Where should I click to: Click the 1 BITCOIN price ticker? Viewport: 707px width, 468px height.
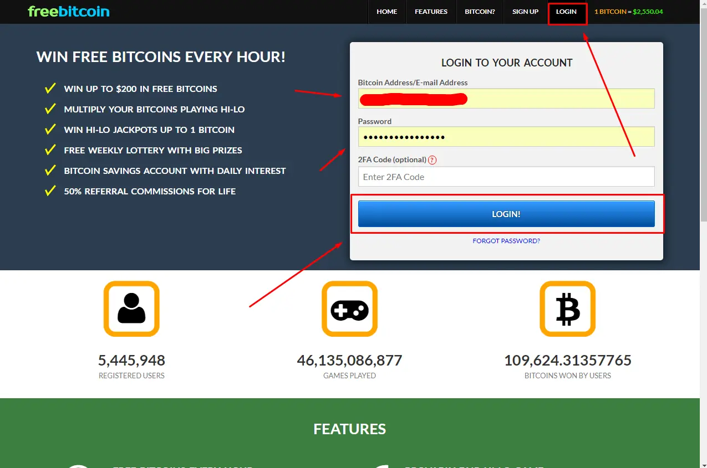pyautogui.click(x=628, y=12)
